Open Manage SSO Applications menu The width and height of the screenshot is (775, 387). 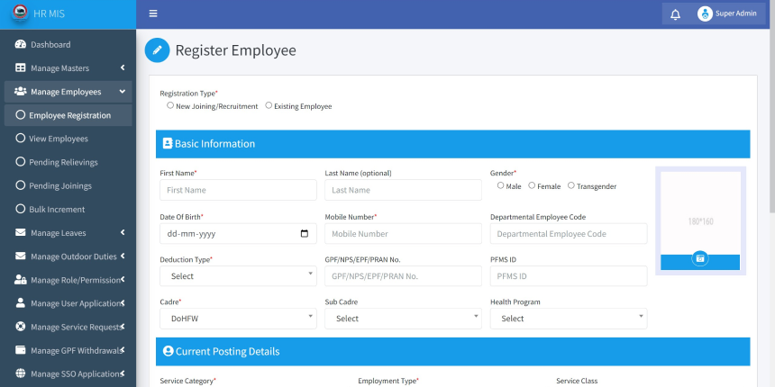(68, 373)
